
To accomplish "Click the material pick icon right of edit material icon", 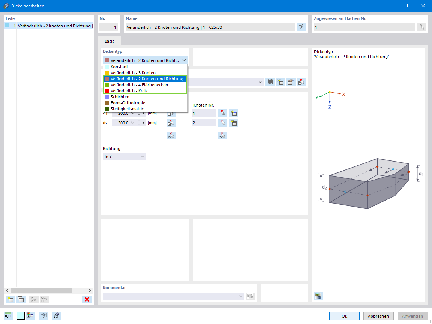I will (x=301, y=82).
